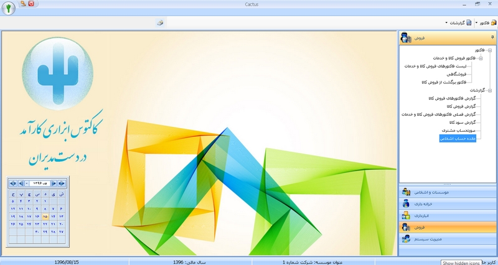Open the خزانه داری navigation section
The image size is (498, 265).
coord(448,204)
